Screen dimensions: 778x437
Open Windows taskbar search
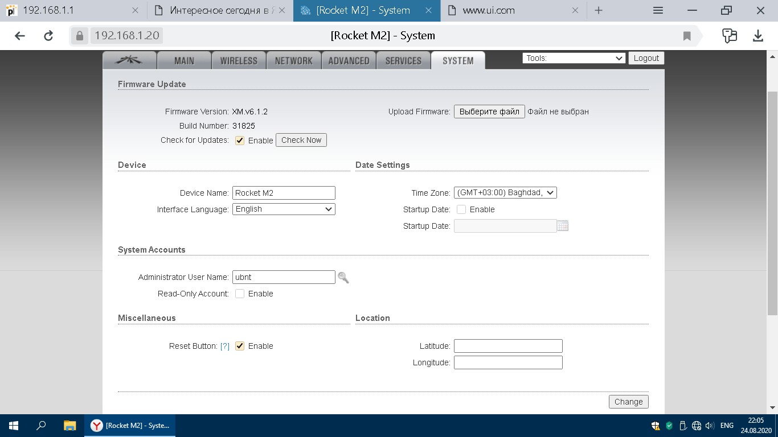pyautogui.click(x=41, y=426)
